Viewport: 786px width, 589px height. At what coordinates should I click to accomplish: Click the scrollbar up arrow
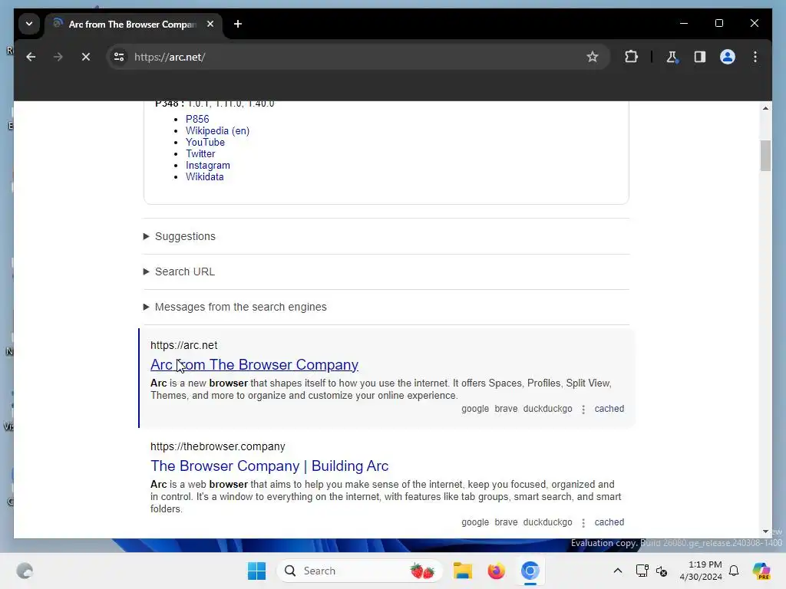tap(765, 108)
